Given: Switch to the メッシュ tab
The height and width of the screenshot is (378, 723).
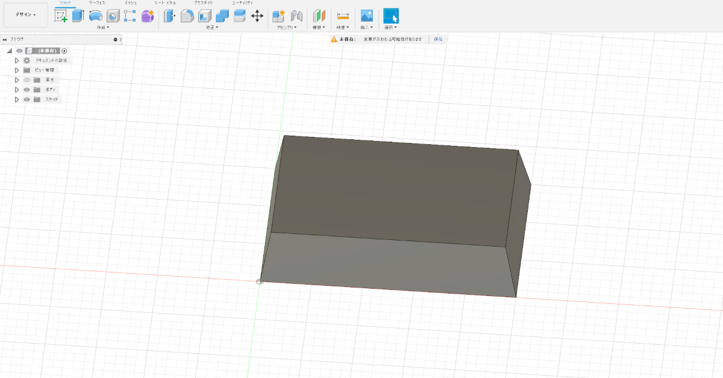Looking at the screenshot, I should click(130, 3).
